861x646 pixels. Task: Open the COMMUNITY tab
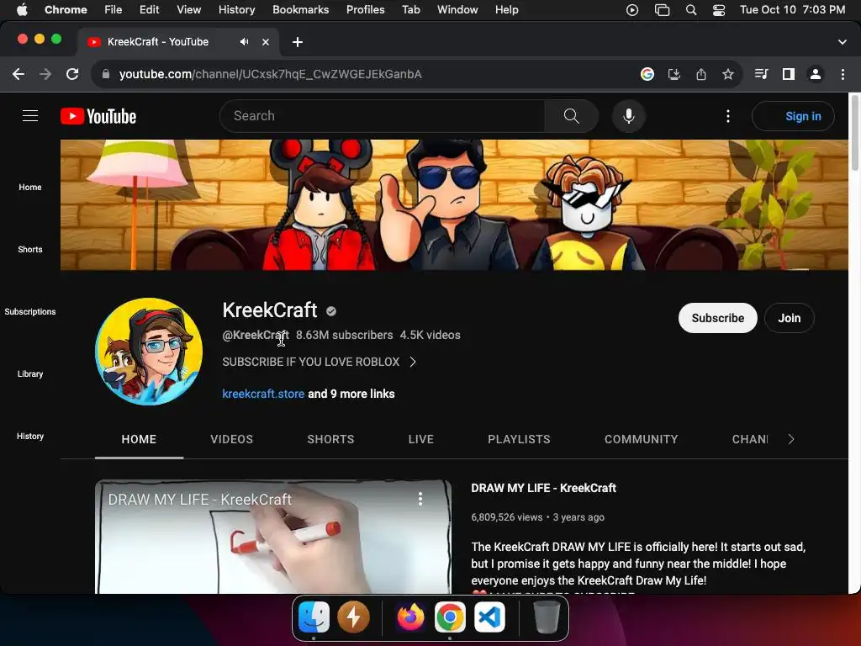click(x=642, y=439)
